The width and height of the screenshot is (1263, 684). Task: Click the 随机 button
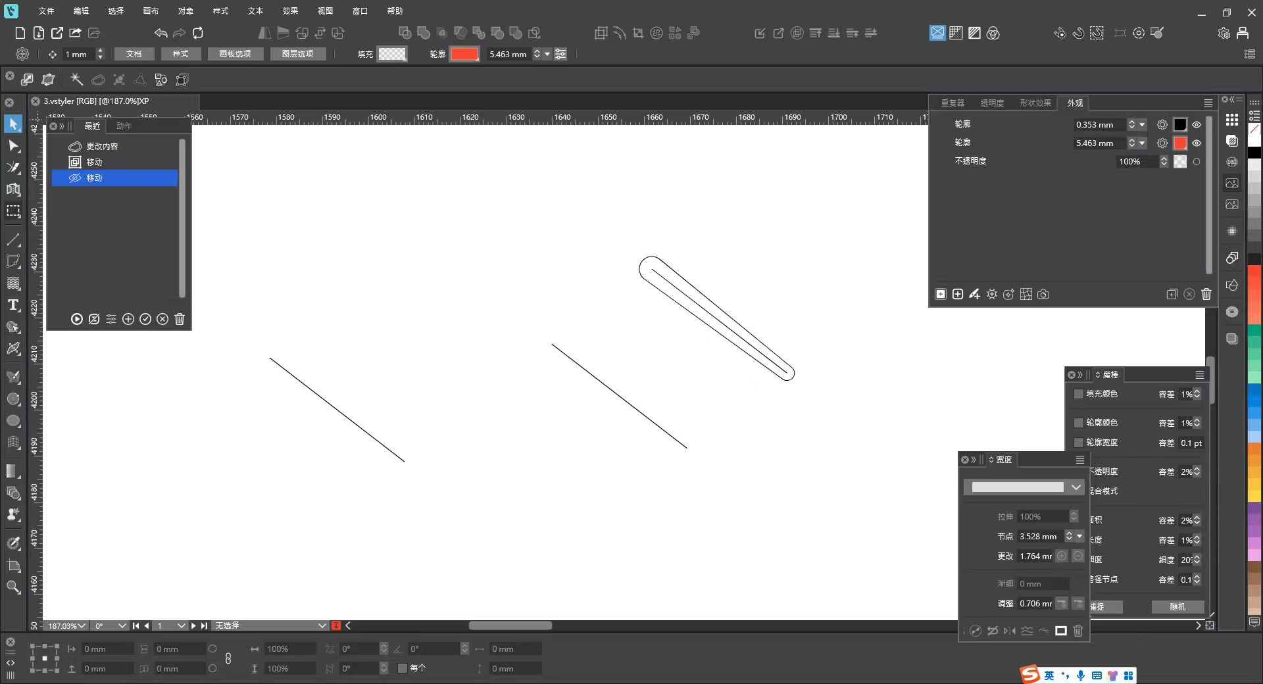click(x=1177, y=606)
